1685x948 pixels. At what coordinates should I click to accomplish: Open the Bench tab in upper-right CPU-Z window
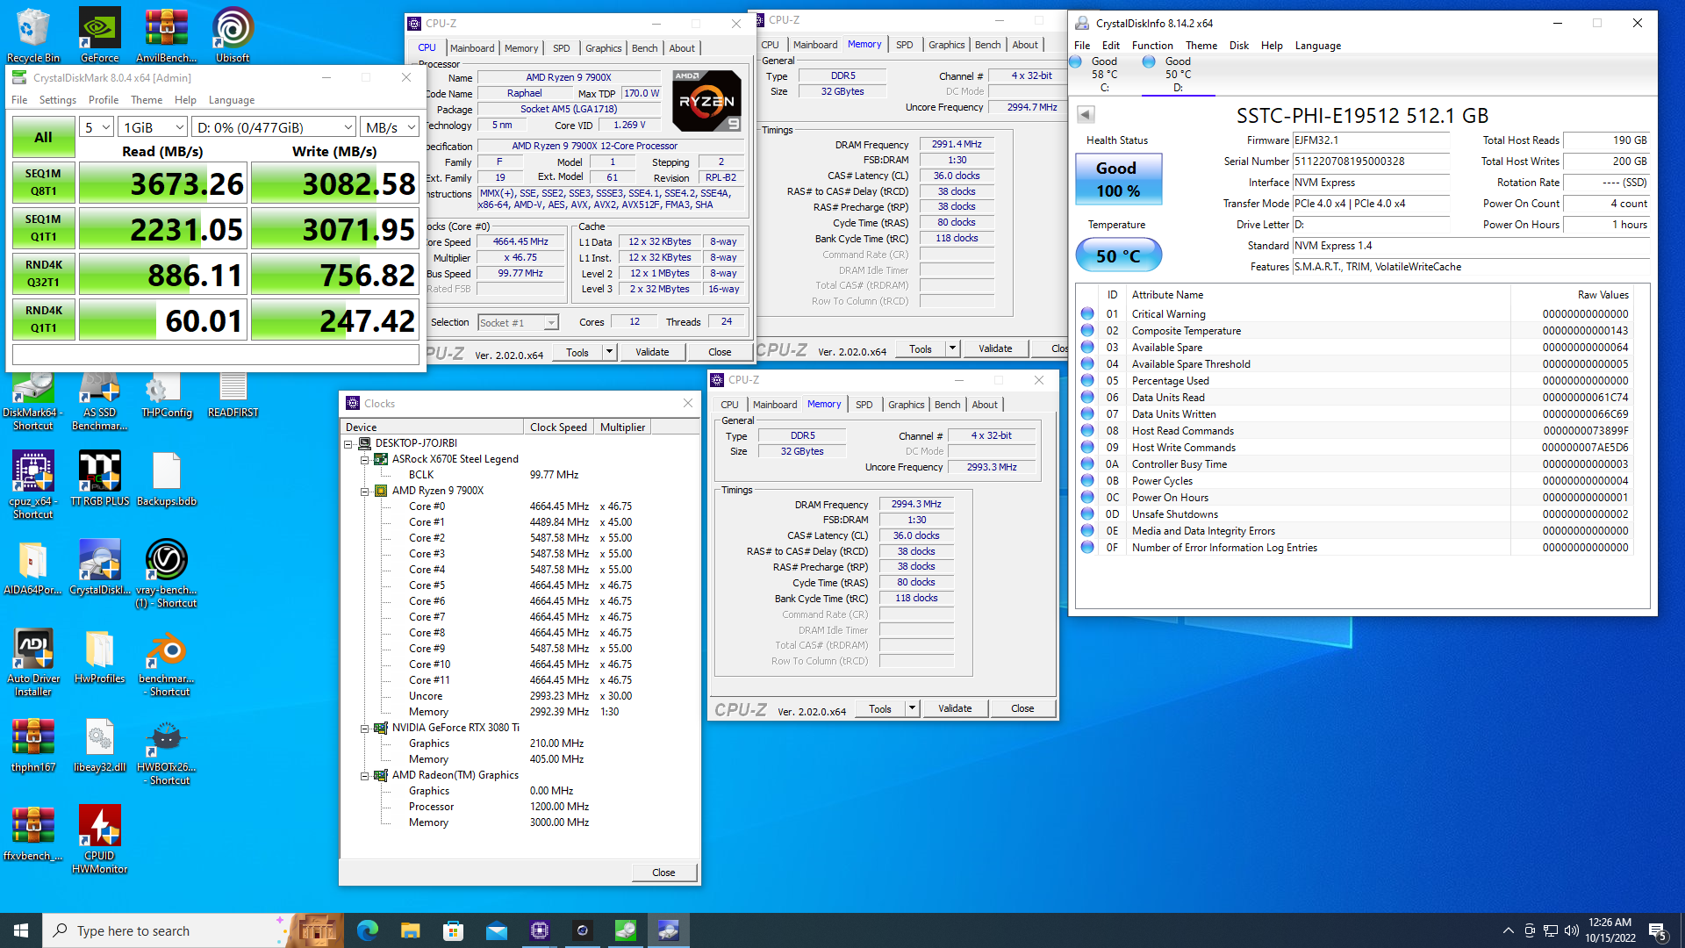987,45
